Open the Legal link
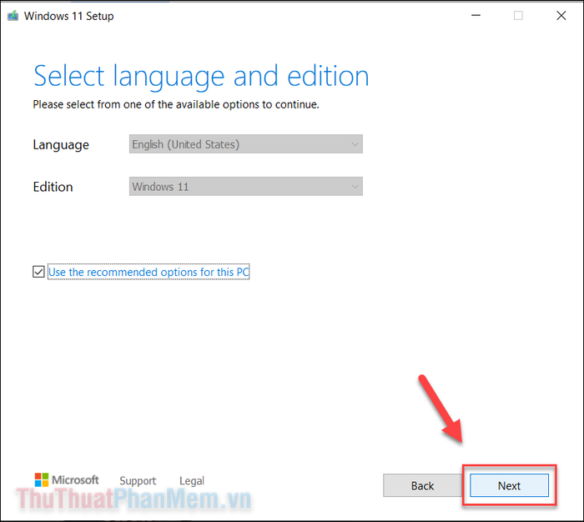The image size is (584, 522). point(192,480)
